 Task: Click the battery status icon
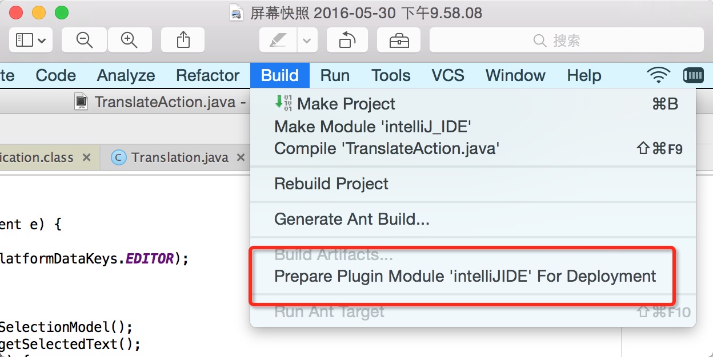pos(693,75)
